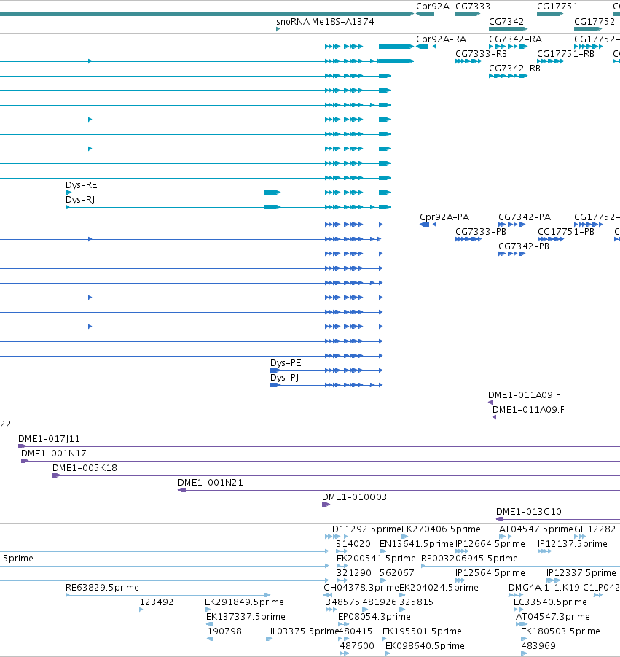Click the Cpr92A gene label

pos(433,7)
